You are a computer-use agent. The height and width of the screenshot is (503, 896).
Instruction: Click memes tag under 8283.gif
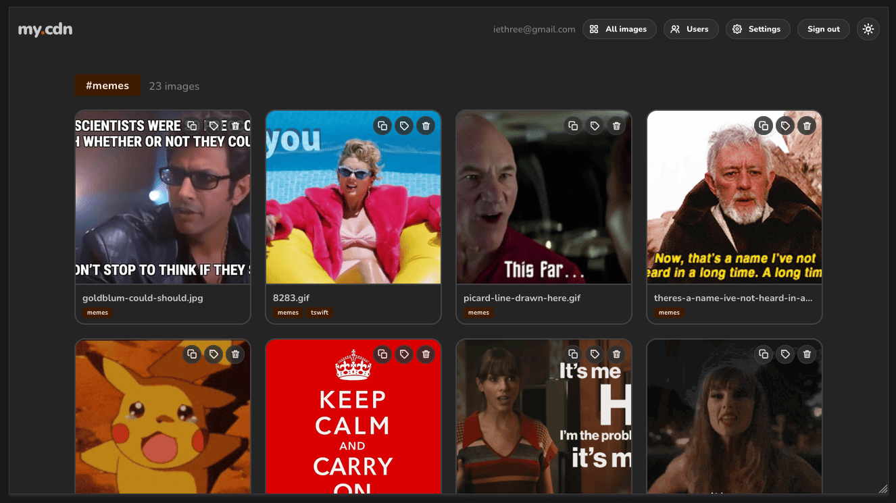coord(288,313)
